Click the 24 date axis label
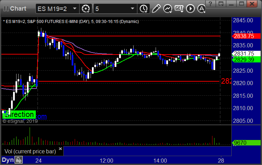Image resolution: width=262 pixels, height=165 pixels. (39, 161)
